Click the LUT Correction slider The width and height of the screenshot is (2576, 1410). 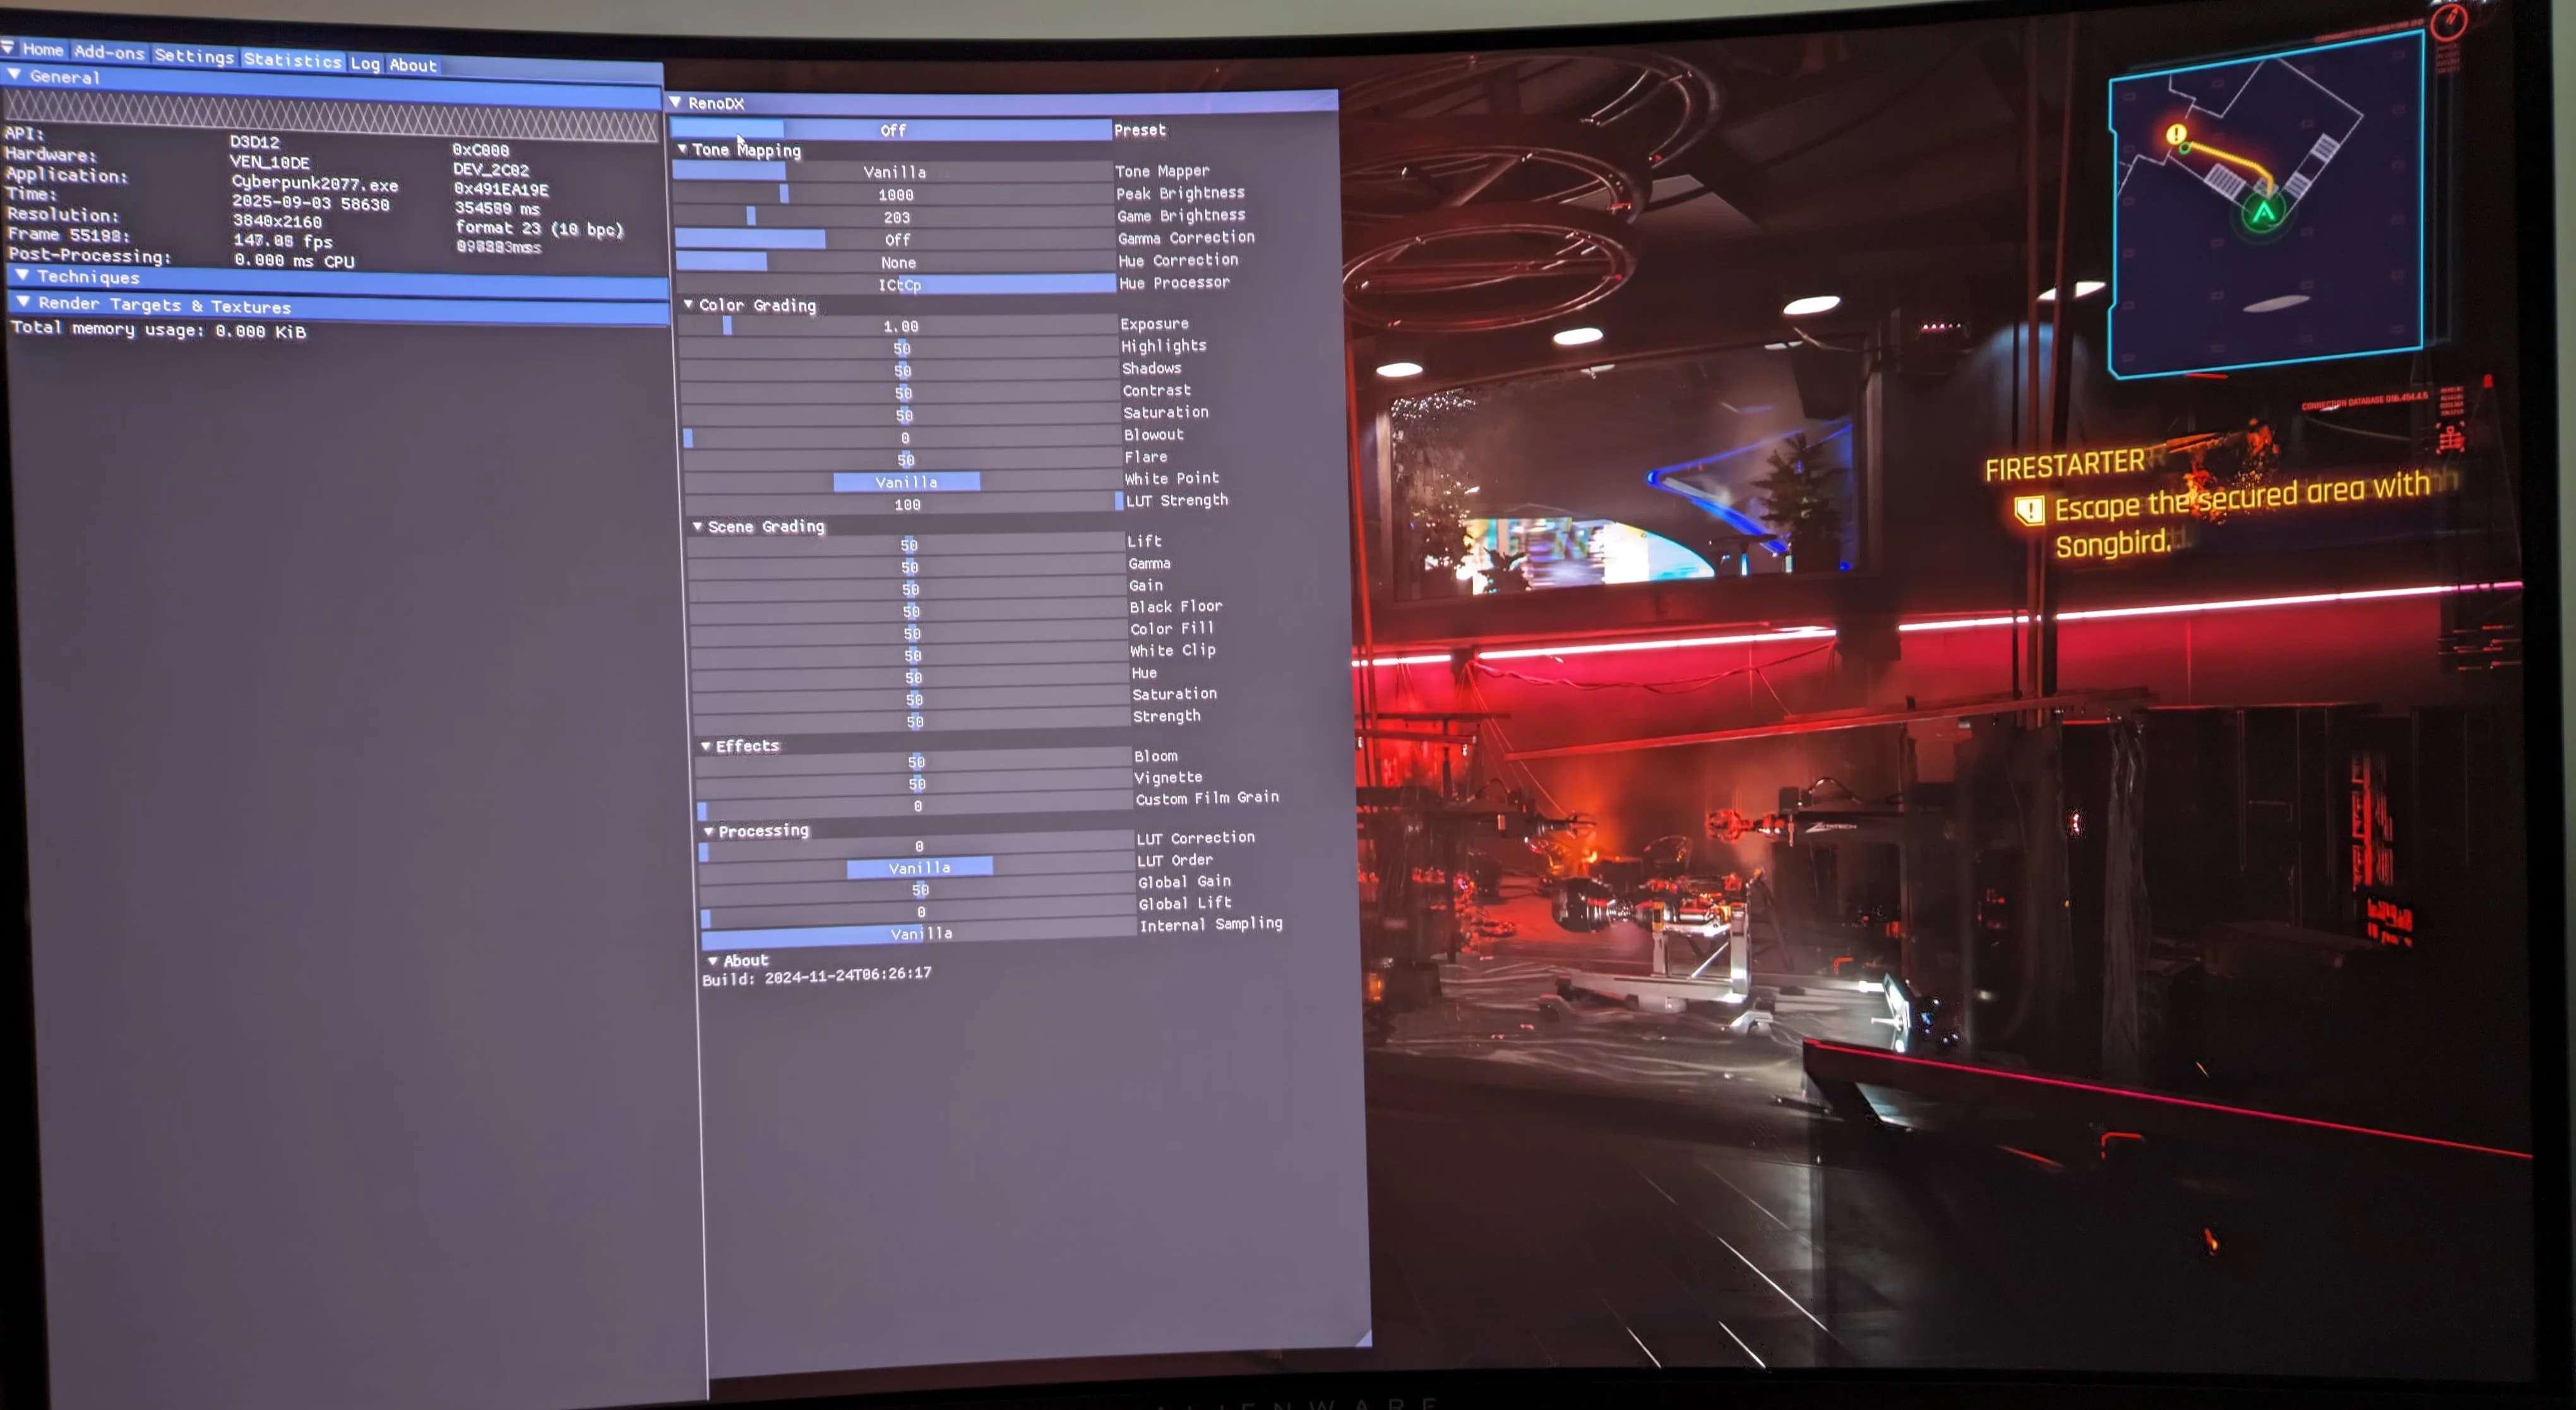pyautogui.click(x=918, y=846)
